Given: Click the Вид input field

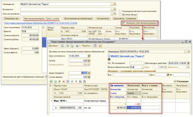Looking at the screenshot, I should click(131, 75).
